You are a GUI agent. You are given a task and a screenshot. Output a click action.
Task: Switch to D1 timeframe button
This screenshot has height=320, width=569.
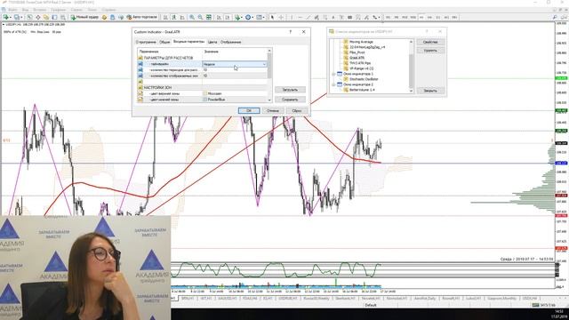point(438,17)
